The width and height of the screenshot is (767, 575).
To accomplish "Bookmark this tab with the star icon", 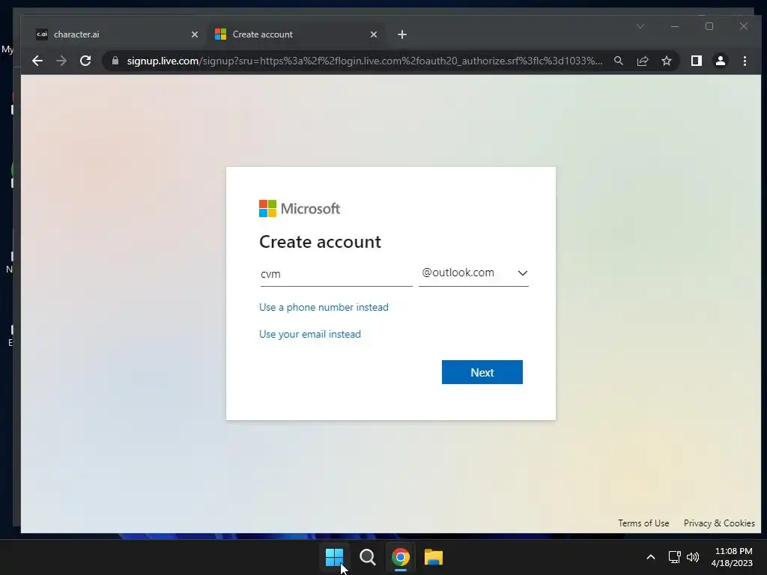I will point(666,61).
